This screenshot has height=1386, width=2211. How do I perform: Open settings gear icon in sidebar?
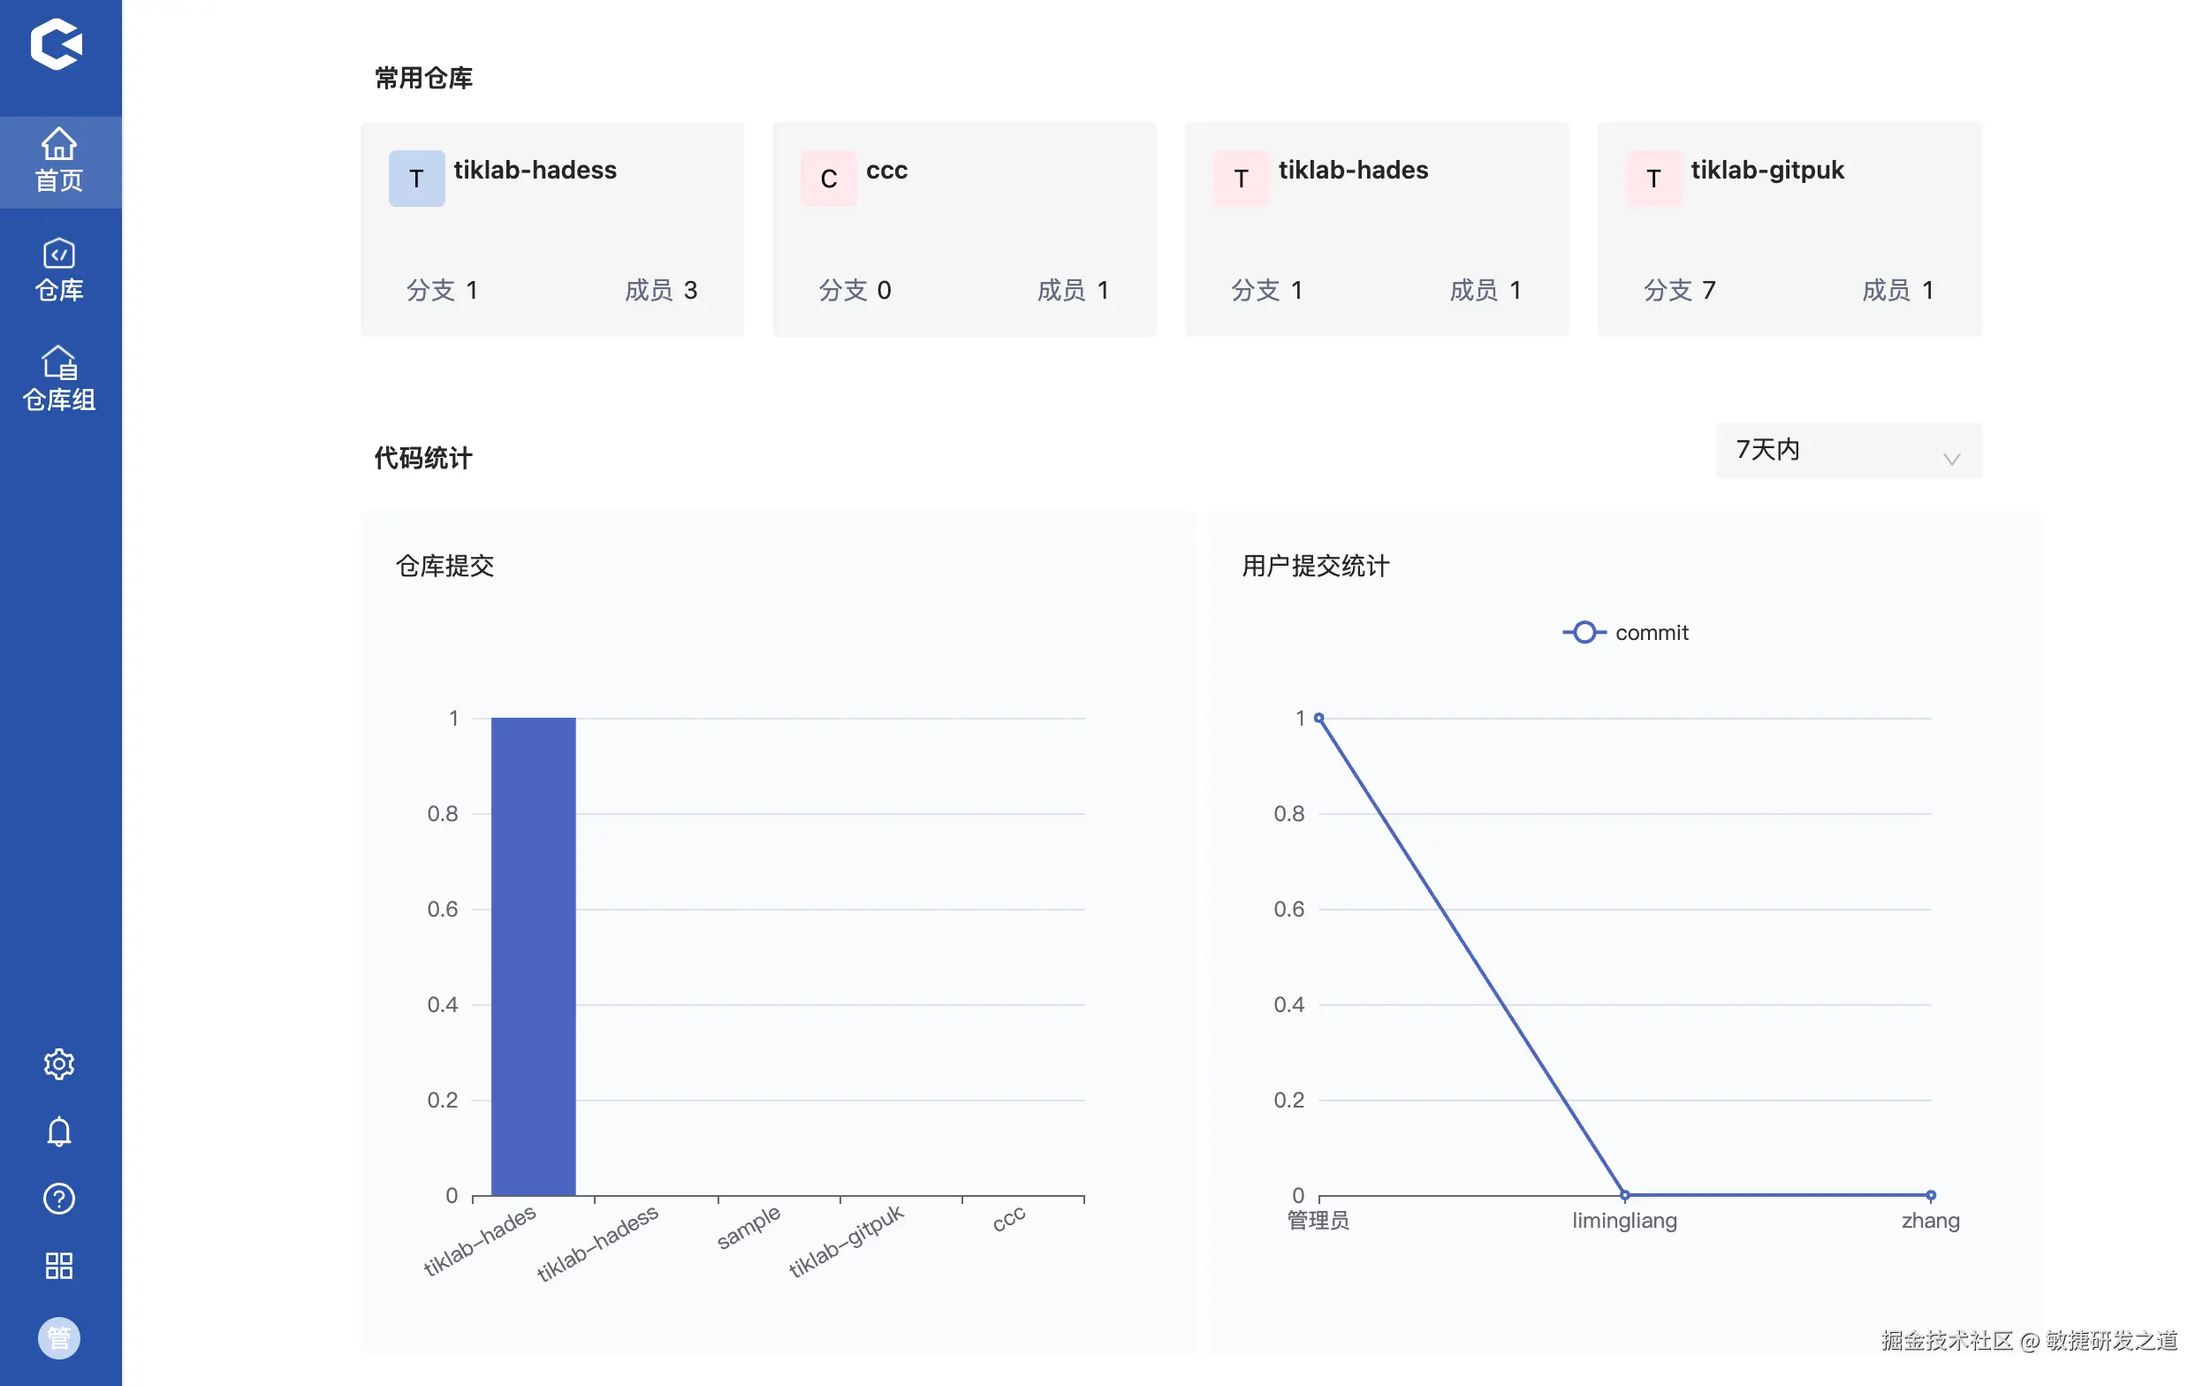[59, 1064]
